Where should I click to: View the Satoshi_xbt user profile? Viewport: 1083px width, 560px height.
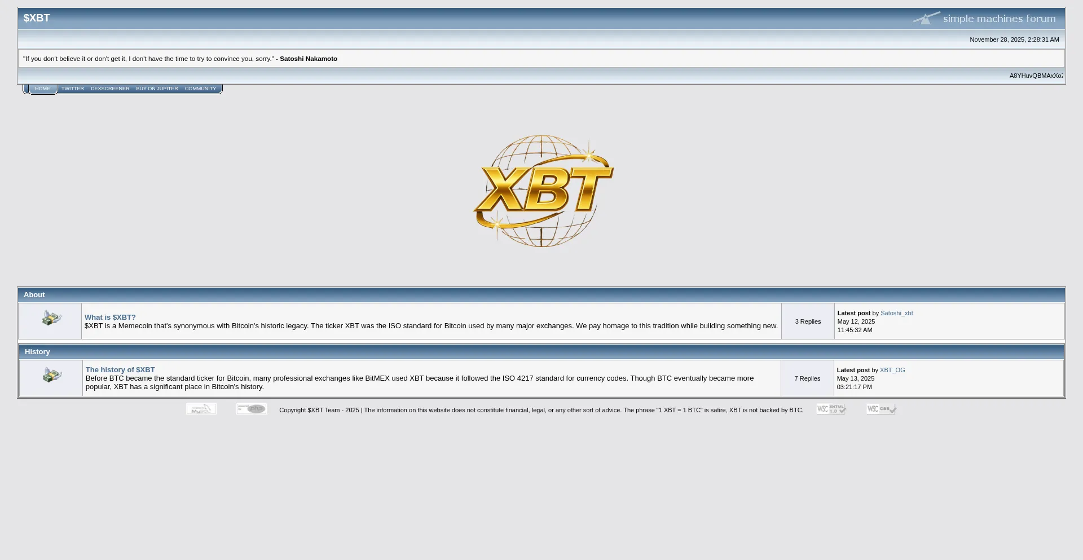pyautogui.click(x=896, y=314)
